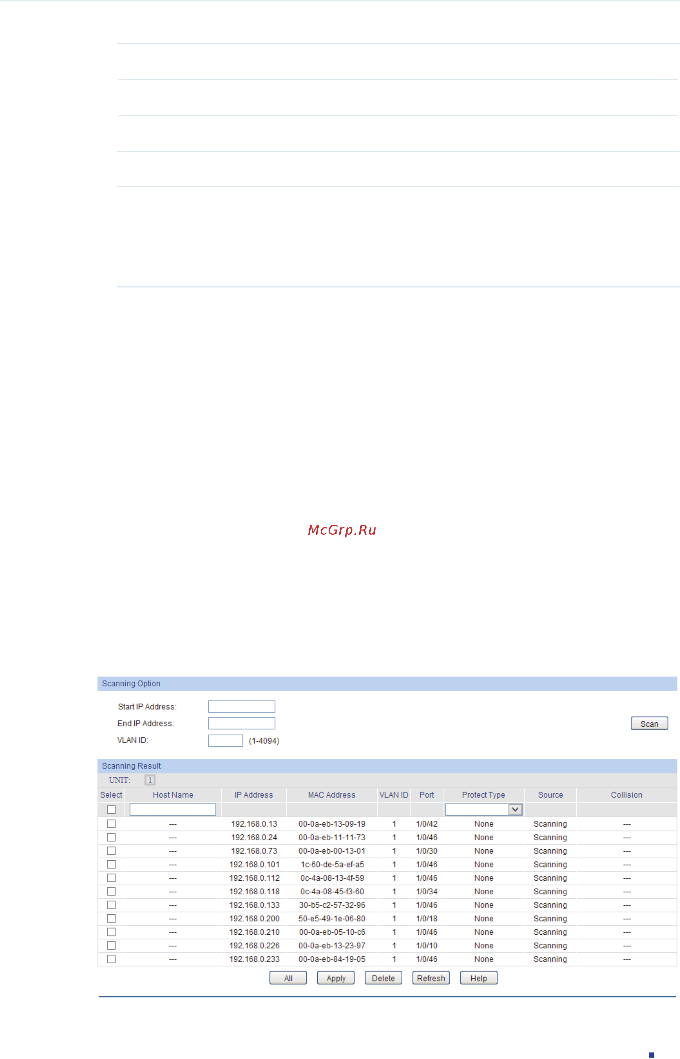
Task: Click IP address 192.168.0.13 cell
Action: [254, 824]
